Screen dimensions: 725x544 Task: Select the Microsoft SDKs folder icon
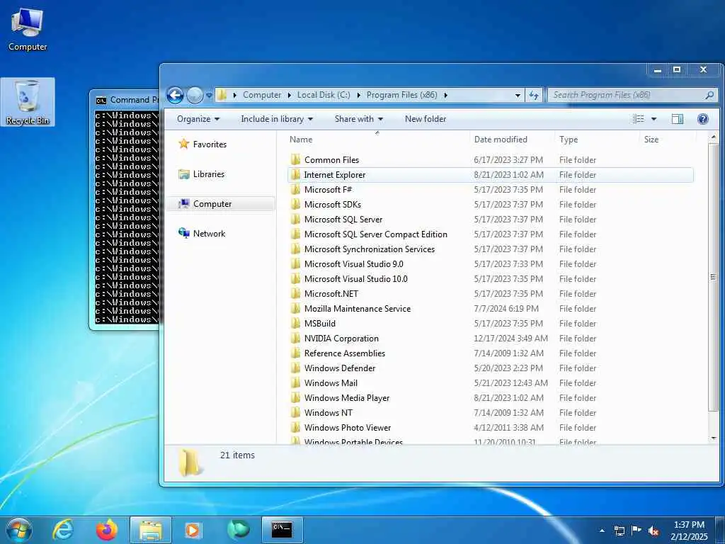click(x=295, y=205)
